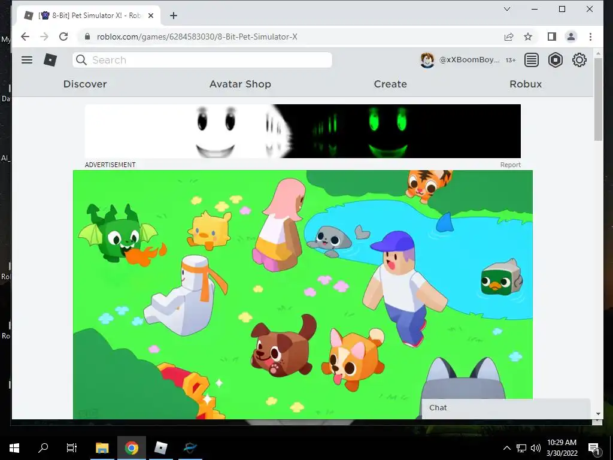613x460 pixels.
Task: Open the Roblox Player taskbar icon
Action: (x=160, y=447)
